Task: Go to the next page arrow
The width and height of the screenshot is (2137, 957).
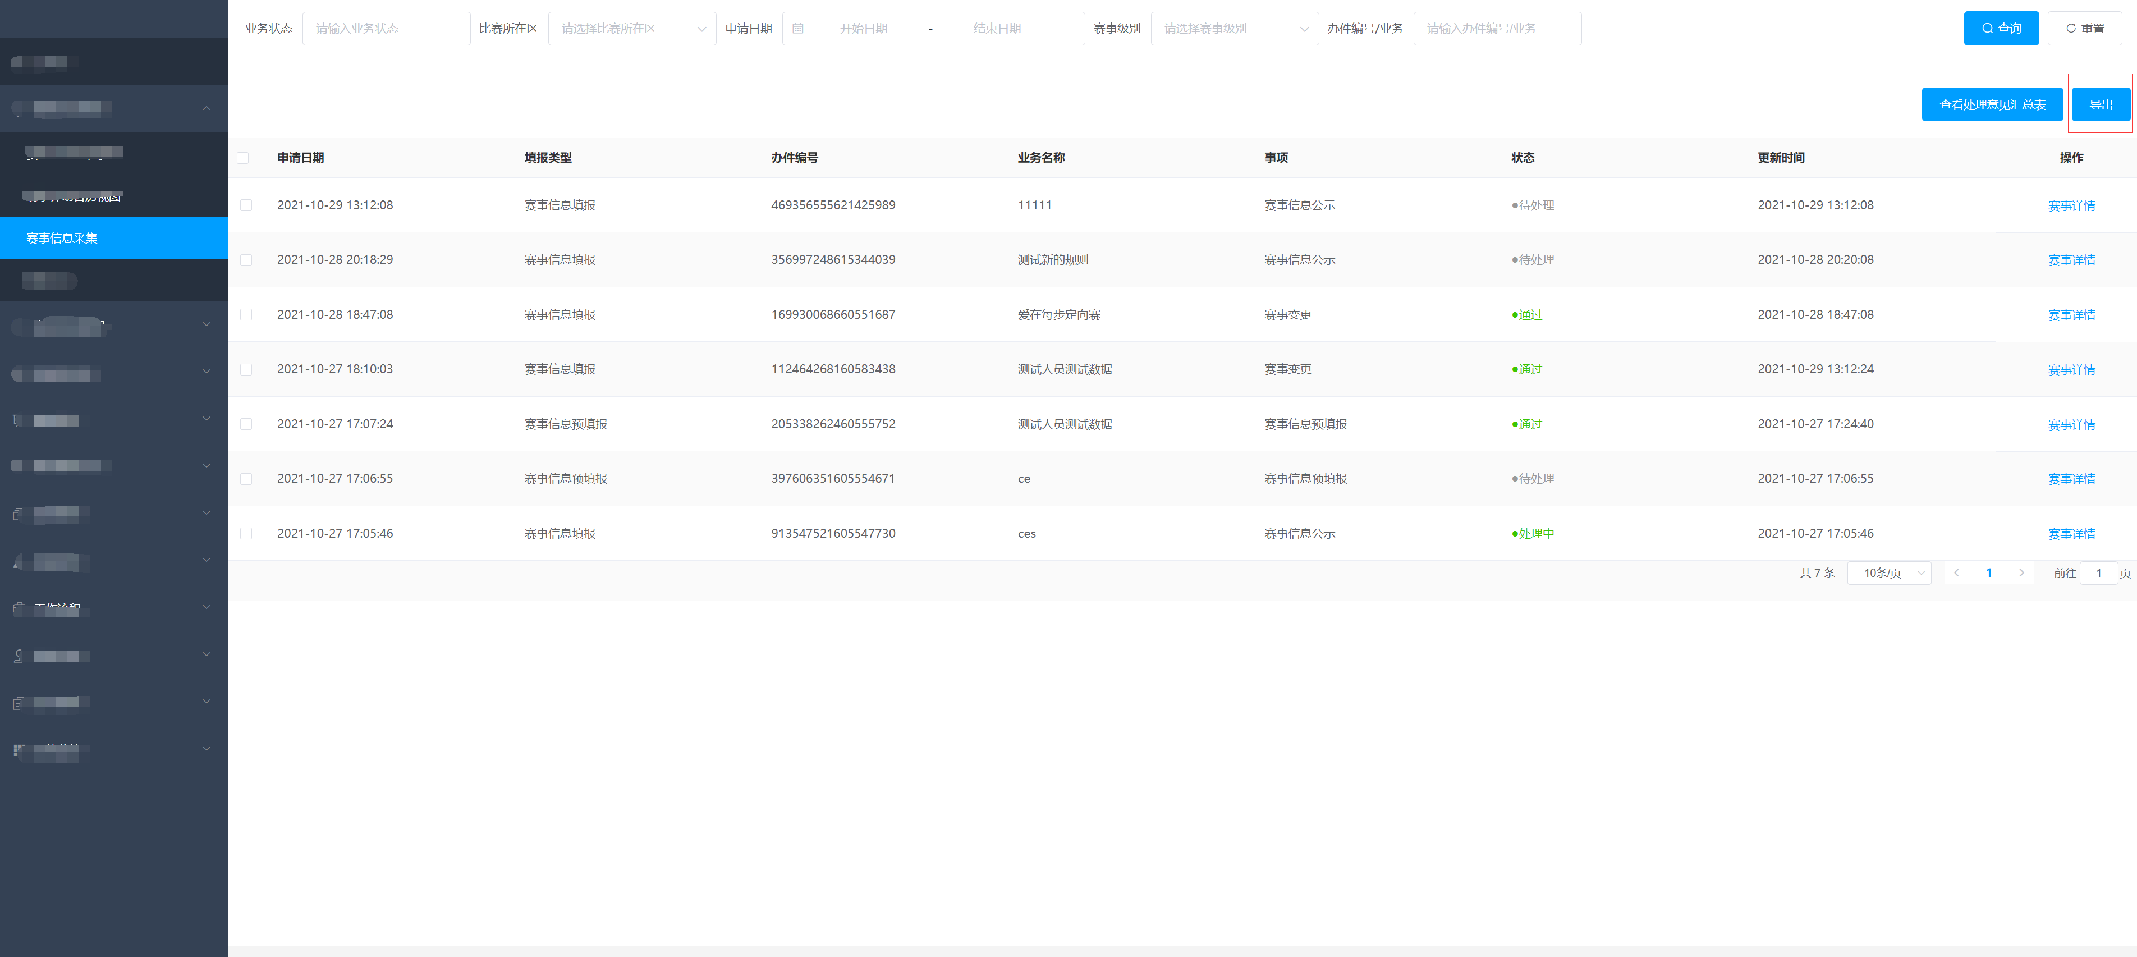Action: click(x=2021, y=573)
